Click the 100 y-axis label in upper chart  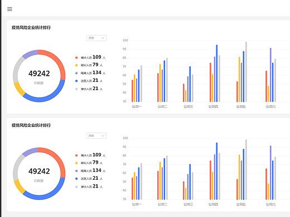[x=125, y=41]
